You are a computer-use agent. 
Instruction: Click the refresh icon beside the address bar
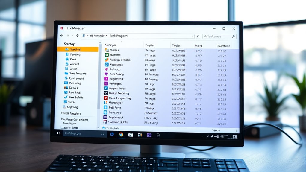coord(197,36)
